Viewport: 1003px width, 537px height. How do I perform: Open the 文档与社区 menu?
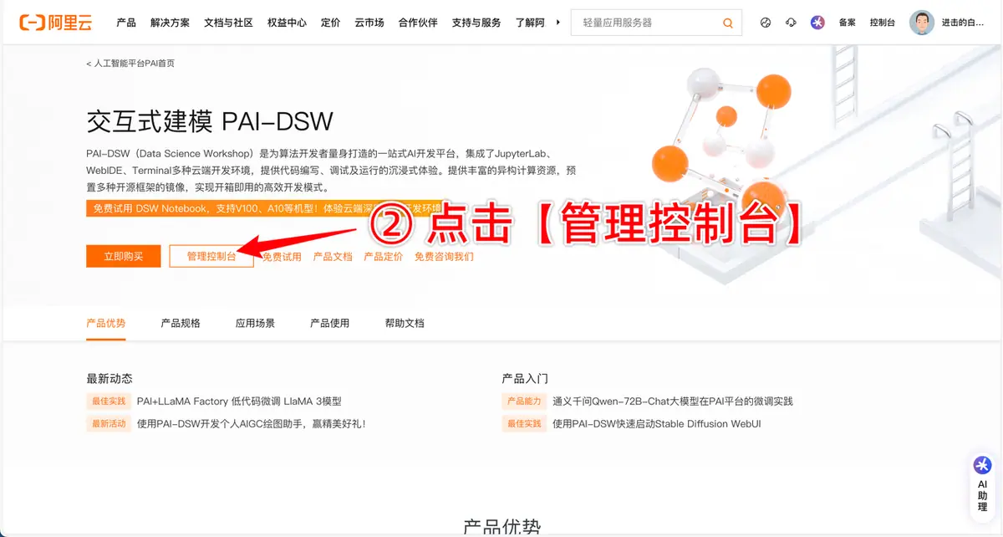[228, 23]
